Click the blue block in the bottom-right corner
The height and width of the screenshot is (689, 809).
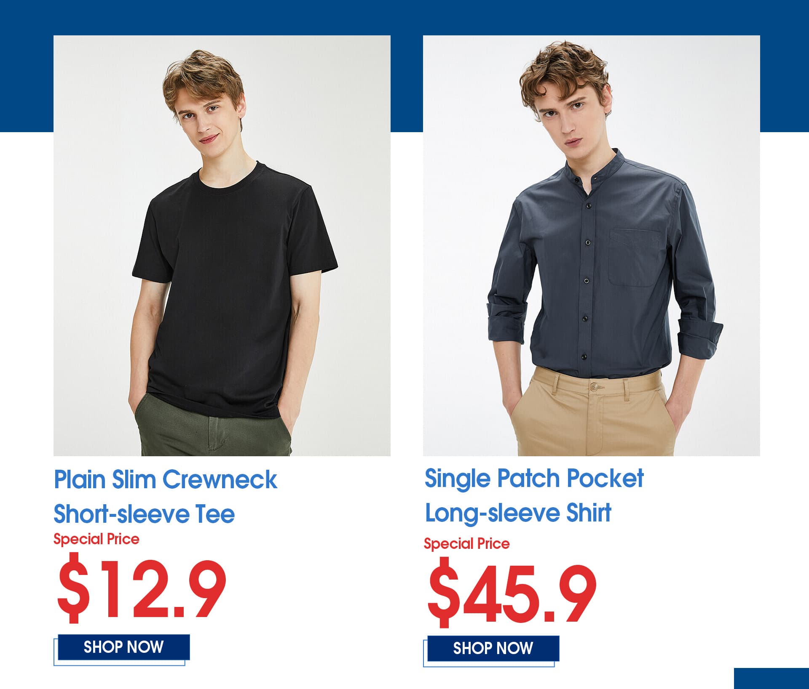pyautogui.click(x=771, y=678)
